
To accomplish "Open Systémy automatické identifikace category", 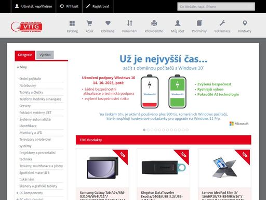I will pos(35,122).
